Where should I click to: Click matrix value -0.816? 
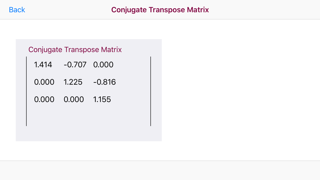click(105, 82)
